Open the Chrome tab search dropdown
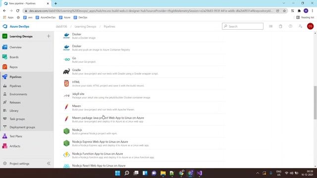Viewport: 317px width, 178px height. (x=284, y=3)
